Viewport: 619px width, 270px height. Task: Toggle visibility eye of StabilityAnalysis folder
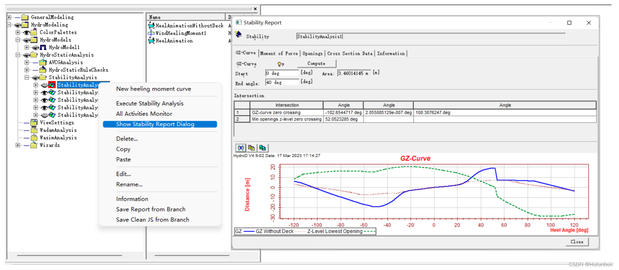(35, 78)
